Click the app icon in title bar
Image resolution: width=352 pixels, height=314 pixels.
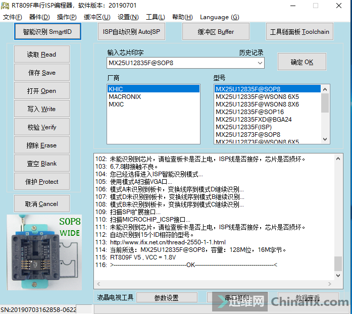click(x=6, y=6)
